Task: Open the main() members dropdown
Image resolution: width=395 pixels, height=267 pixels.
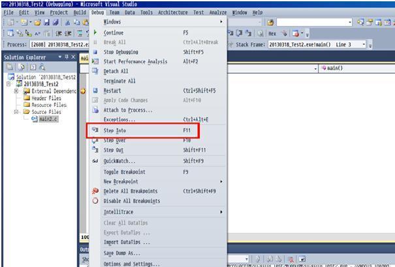Action: (357, 68)
